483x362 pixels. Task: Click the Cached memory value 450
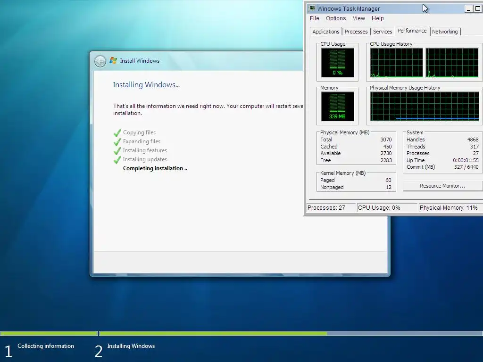coord(388,147)
